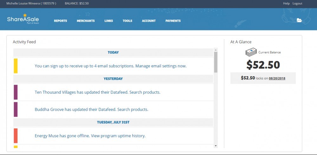Log out using the Logout link
This screenshot has width=317, height=155.
[x=297, y=3]
